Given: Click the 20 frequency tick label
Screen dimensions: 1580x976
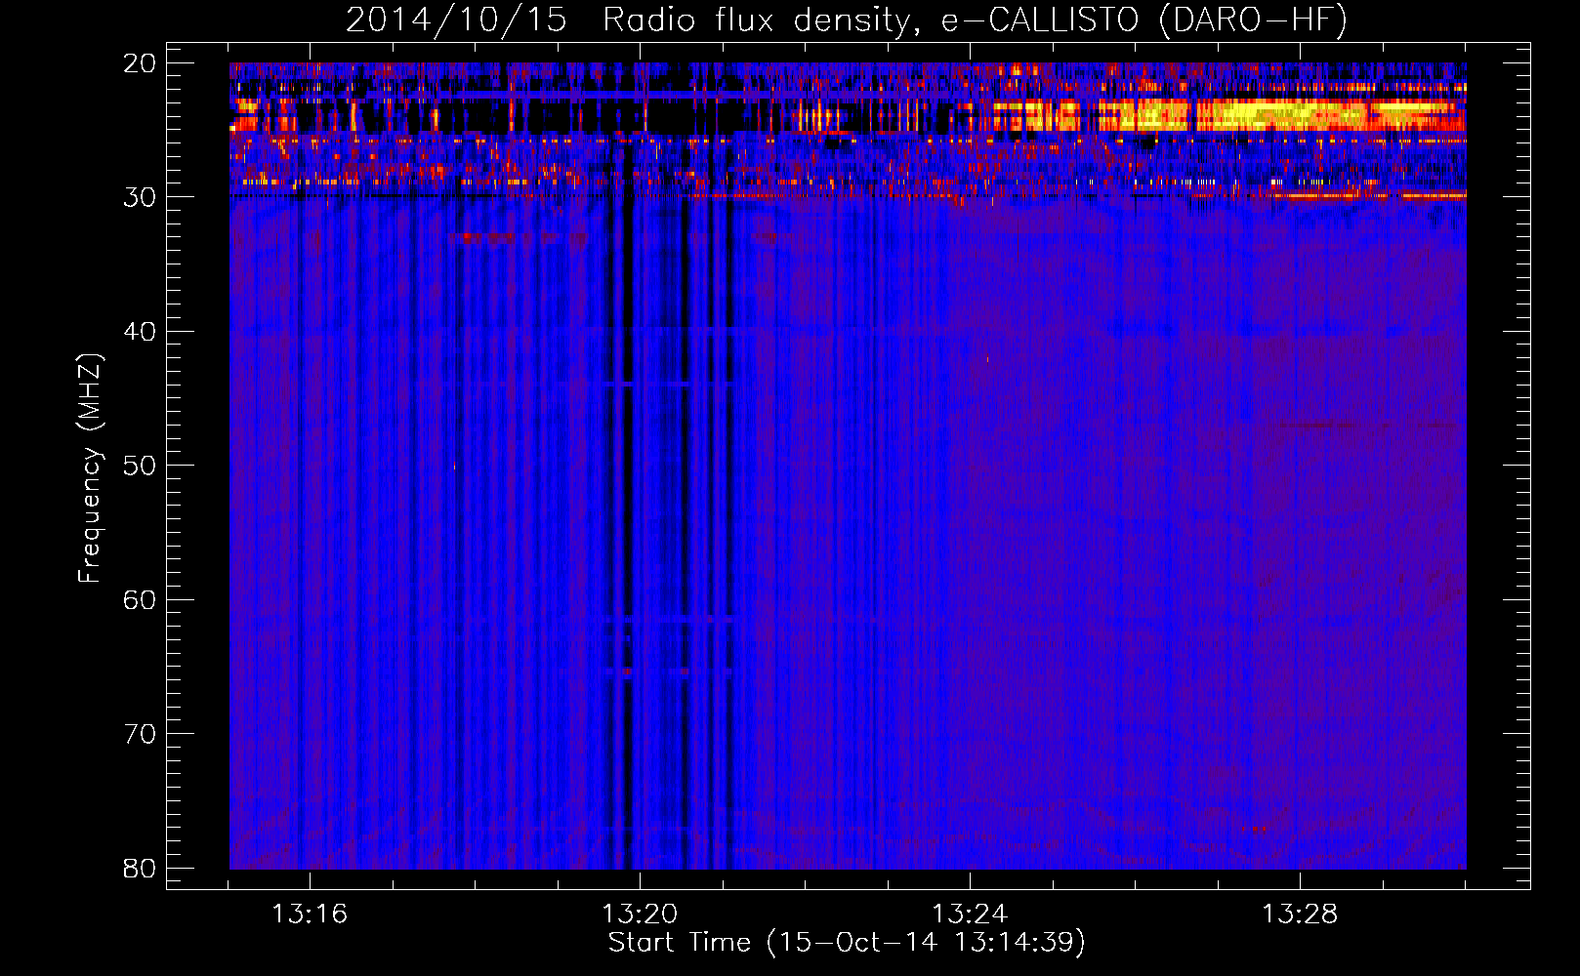Looking at the screenshot, I should [x=141, y=63].
